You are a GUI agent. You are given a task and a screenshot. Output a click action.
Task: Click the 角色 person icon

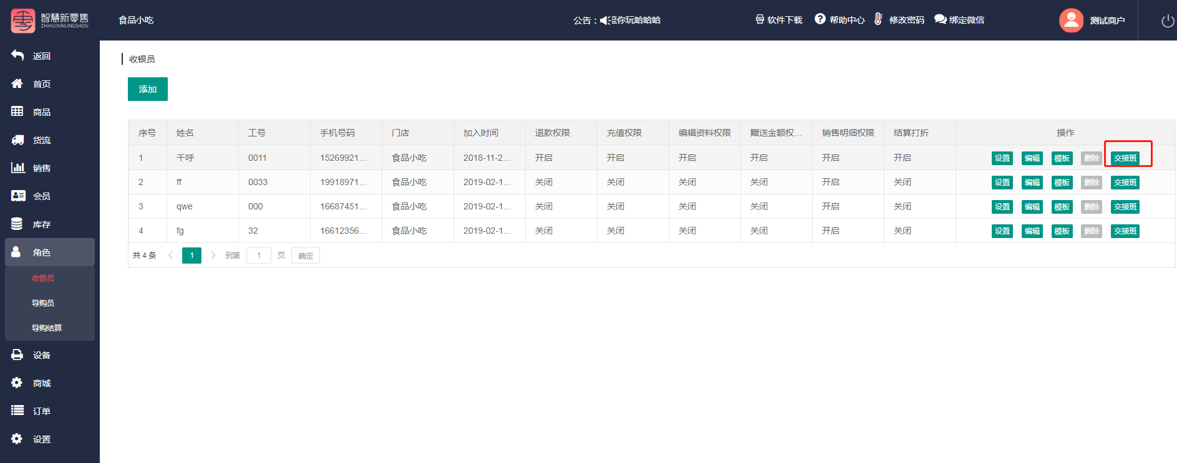click(x=16, y=252)
